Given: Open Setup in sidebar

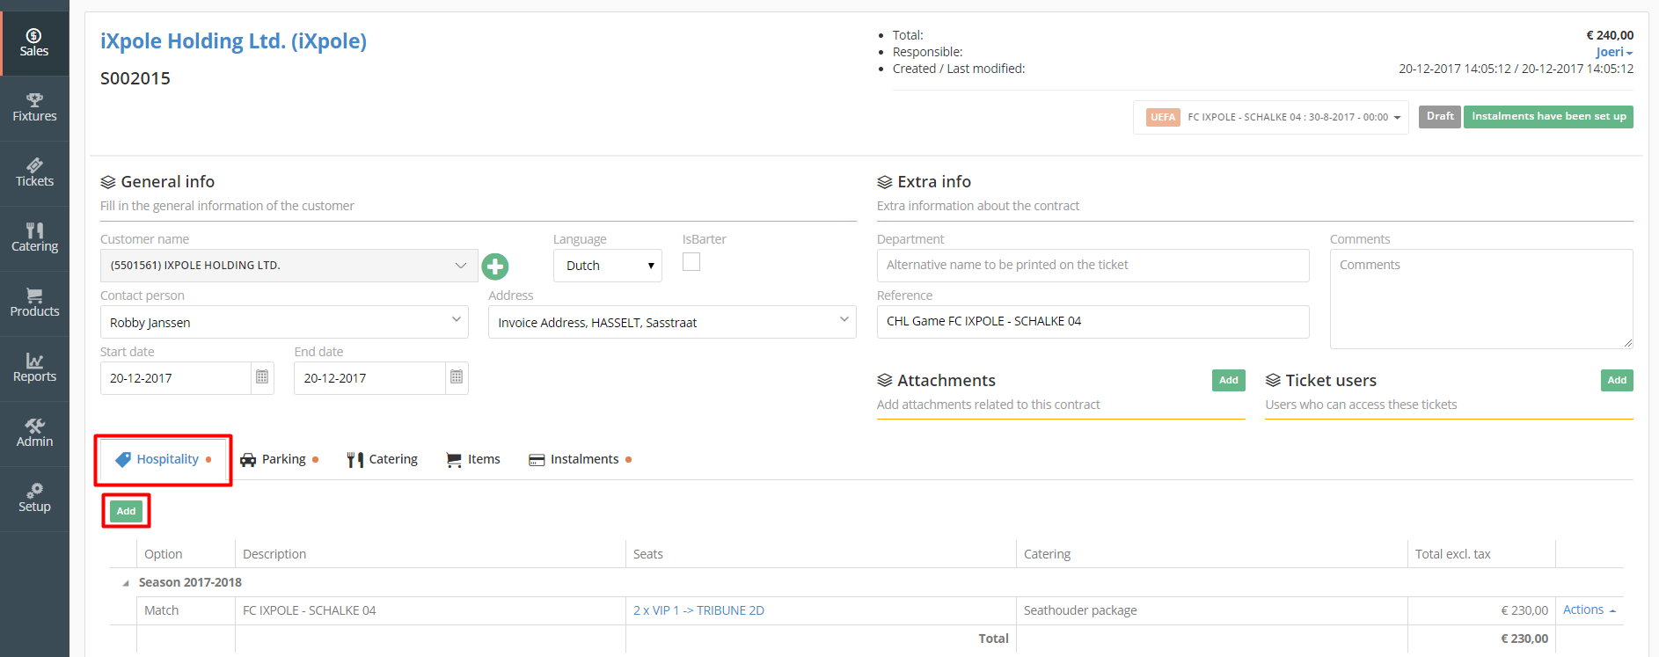Looking at the screenshot, I should [34, 499].
